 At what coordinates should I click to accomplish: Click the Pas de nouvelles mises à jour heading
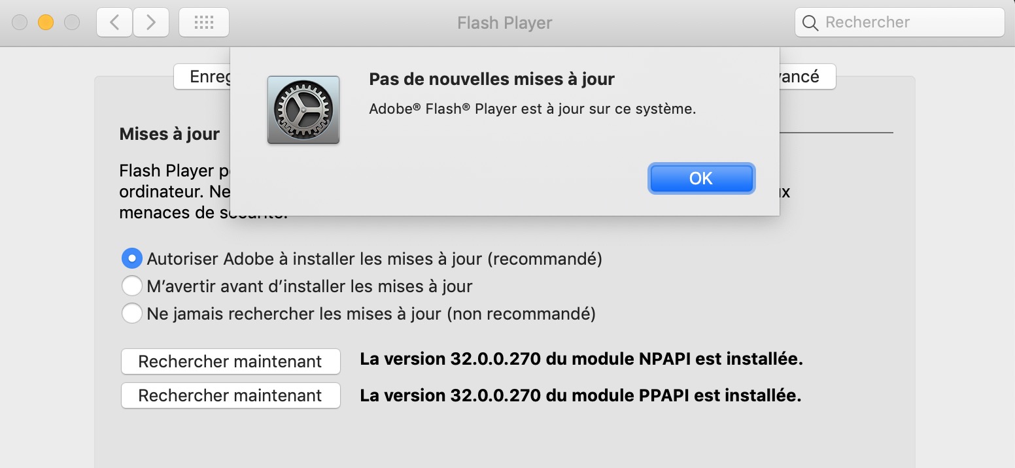pos(492,79)
